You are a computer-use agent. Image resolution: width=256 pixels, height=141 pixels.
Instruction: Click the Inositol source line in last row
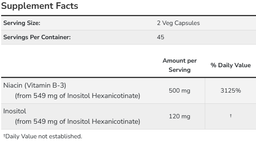click(77, 121)
